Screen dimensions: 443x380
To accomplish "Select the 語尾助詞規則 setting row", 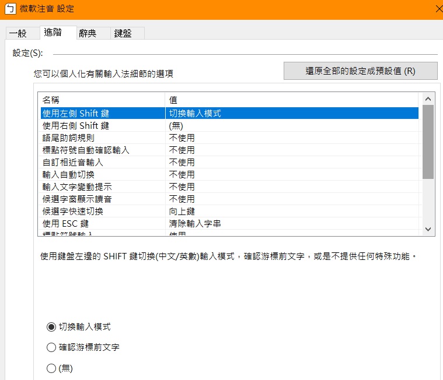I will coord(229,138).
